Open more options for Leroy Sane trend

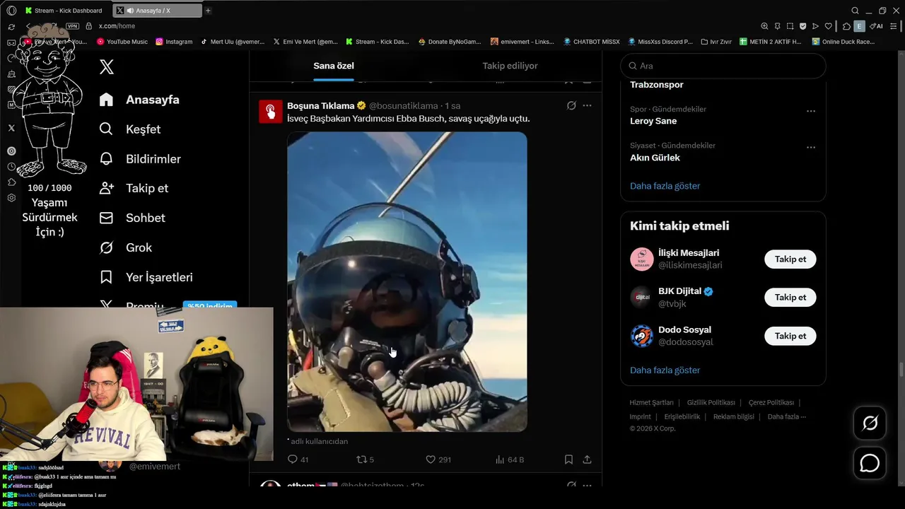[811, 111]
